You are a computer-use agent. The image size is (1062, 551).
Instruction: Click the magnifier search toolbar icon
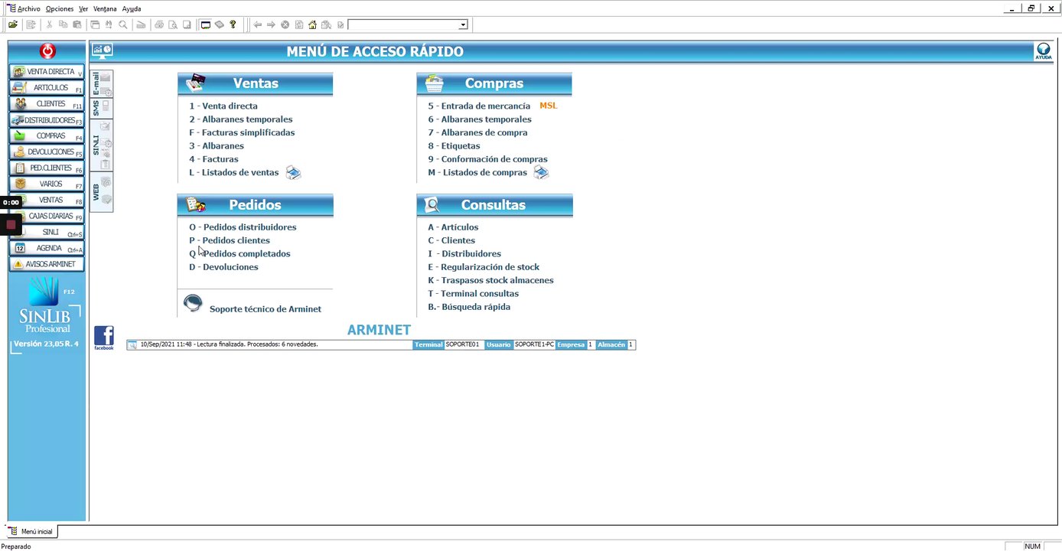coord(122,24)
